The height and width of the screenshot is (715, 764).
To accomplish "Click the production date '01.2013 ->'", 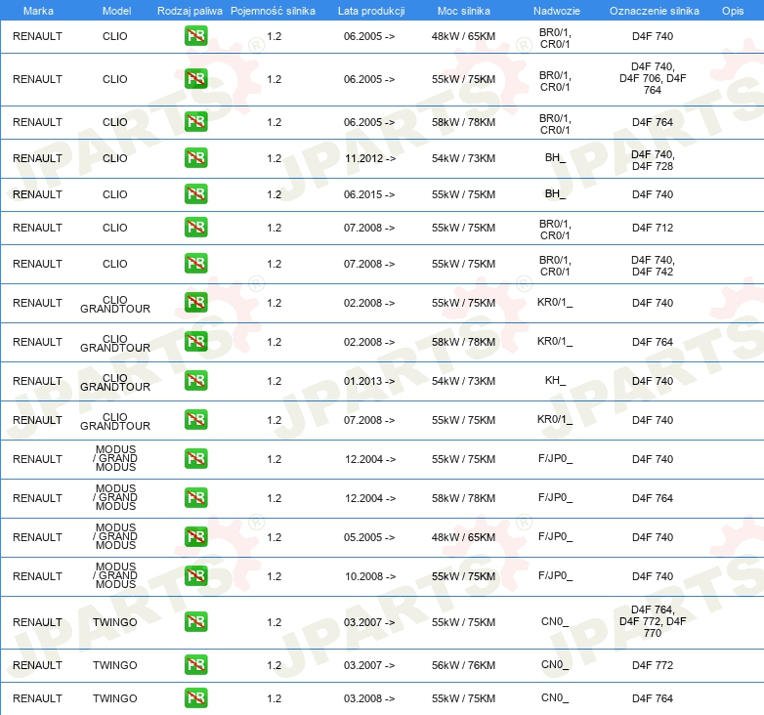I will (x=369, y=381).
